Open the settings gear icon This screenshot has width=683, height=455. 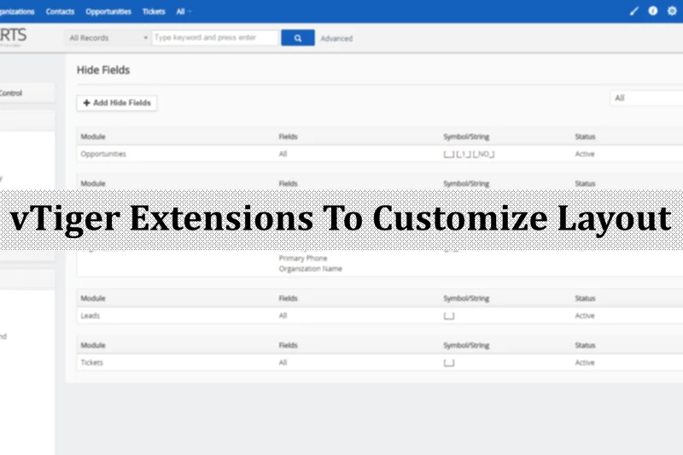click(x=669, y=11)
